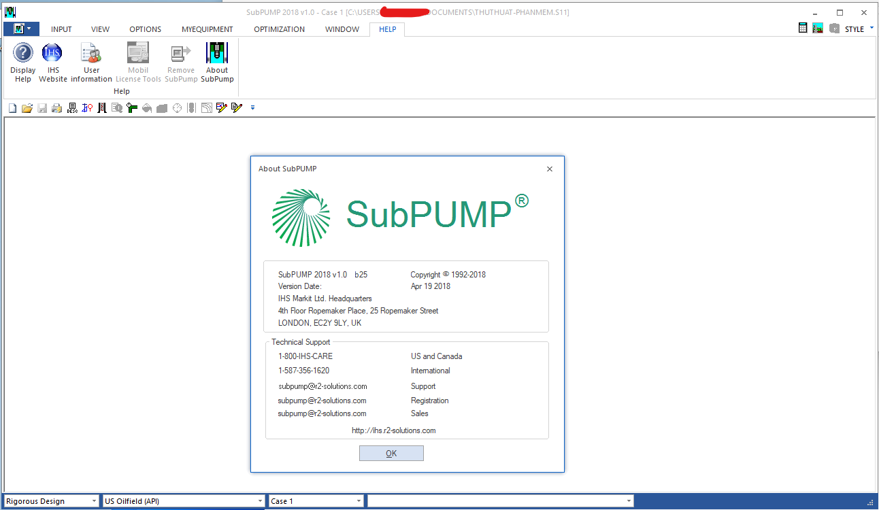Confirm the About dialog with OK
The height and width of the screenshot is (510, 879).
point(391,454)
